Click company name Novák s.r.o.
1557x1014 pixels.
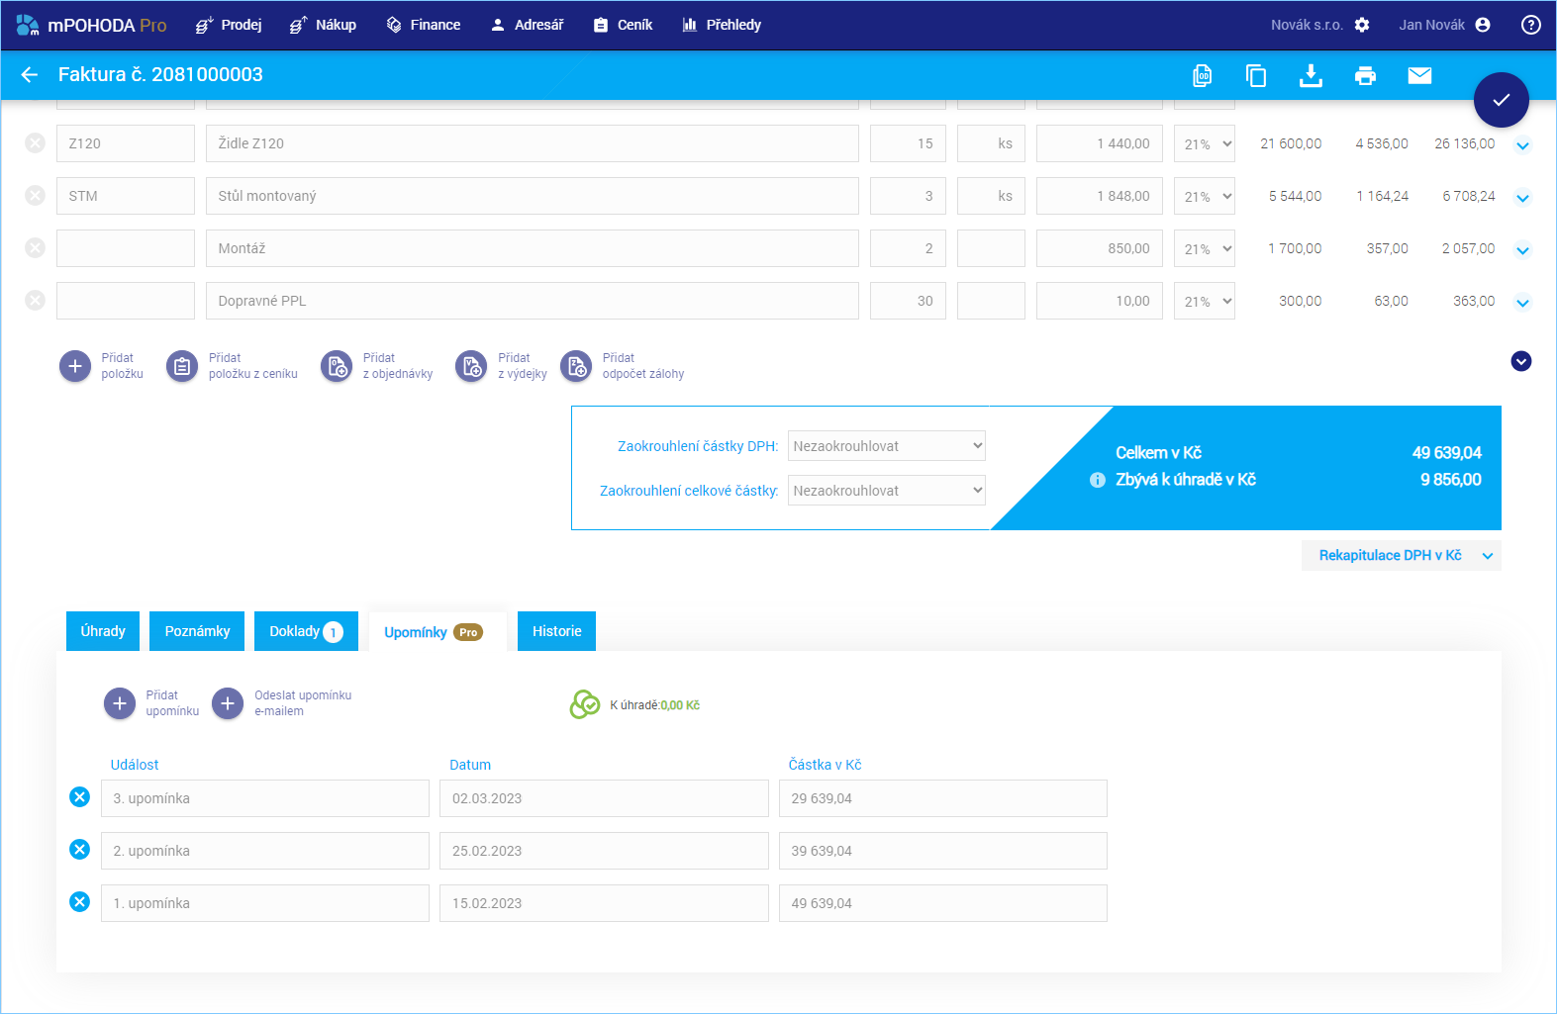[1307, 25]
